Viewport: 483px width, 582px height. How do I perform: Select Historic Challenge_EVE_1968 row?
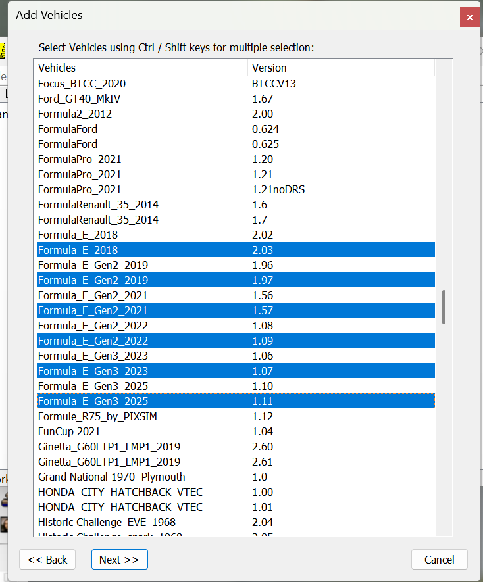[x=236, y=522]
